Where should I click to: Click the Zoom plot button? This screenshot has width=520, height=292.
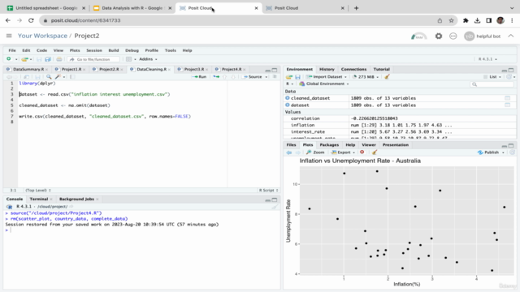click(315, 152)
